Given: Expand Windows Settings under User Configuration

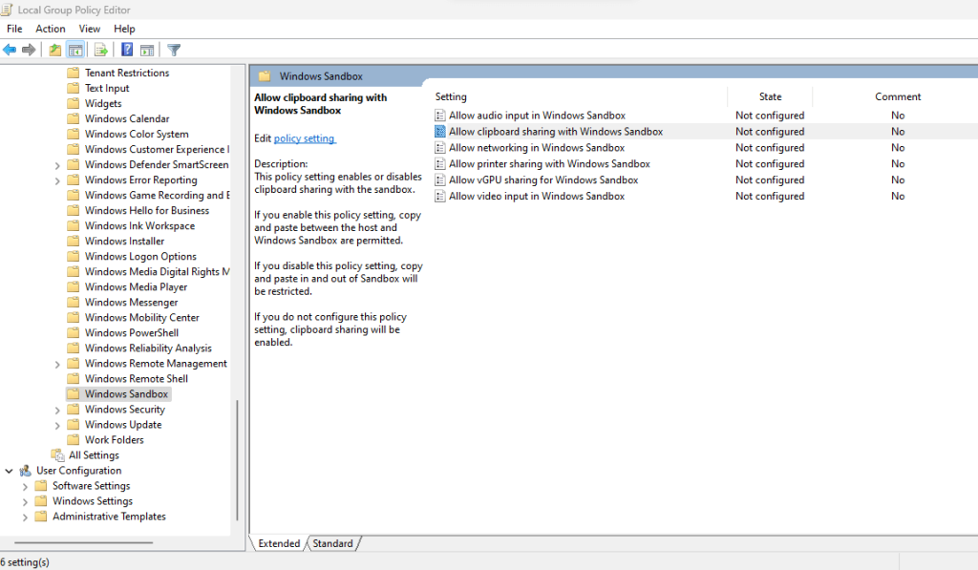Looking at the screenshot, I should tap(25, 502).
